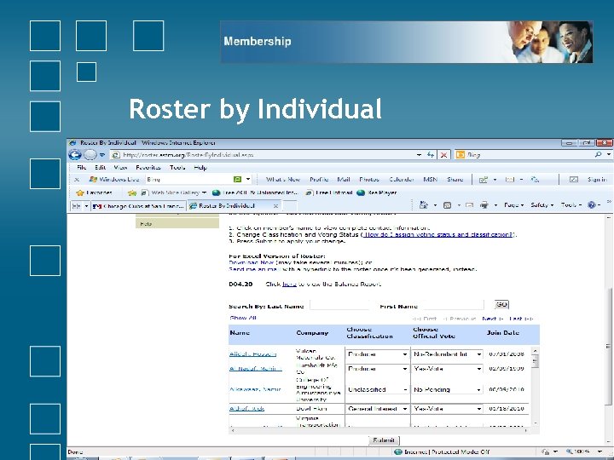Click Share in Windows Live toolbar
Screen dimensions: 614x460
(455, 180)
